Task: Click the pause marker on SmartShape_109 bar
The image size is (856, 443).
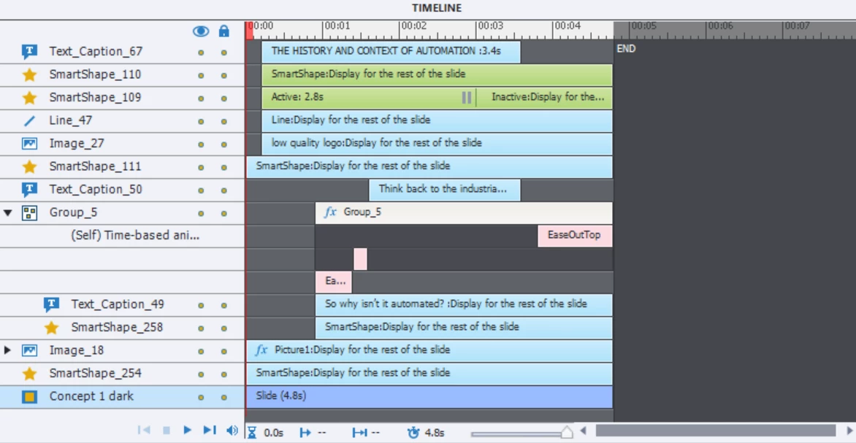Action: [x=467, y=98]
